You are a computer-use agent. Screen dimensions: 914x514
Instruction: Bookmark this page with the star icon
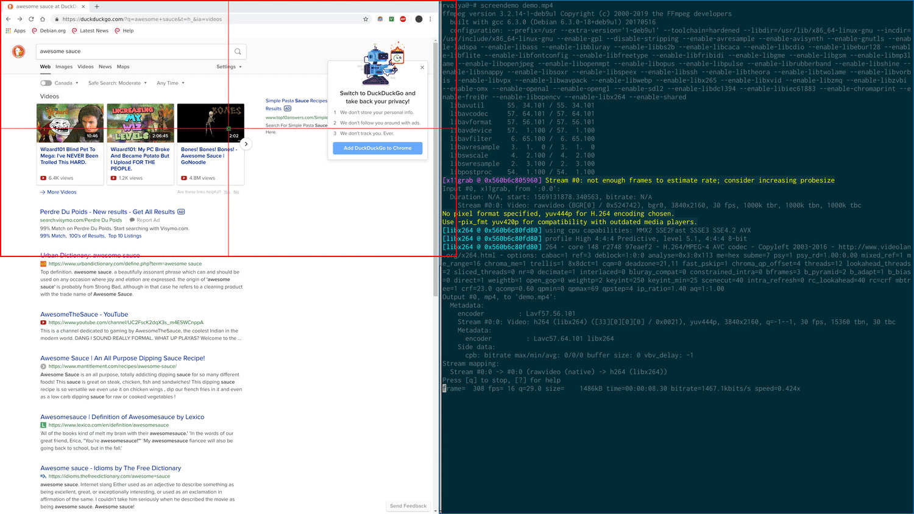click(366, 19)
